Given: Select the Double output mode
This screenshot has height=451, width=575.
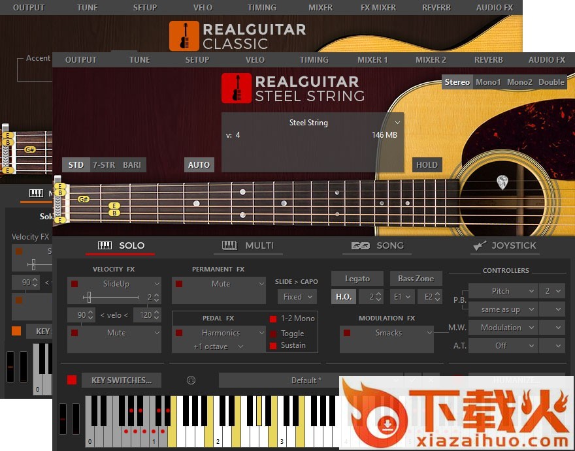Looking at the screenshot, I should 551,82.
